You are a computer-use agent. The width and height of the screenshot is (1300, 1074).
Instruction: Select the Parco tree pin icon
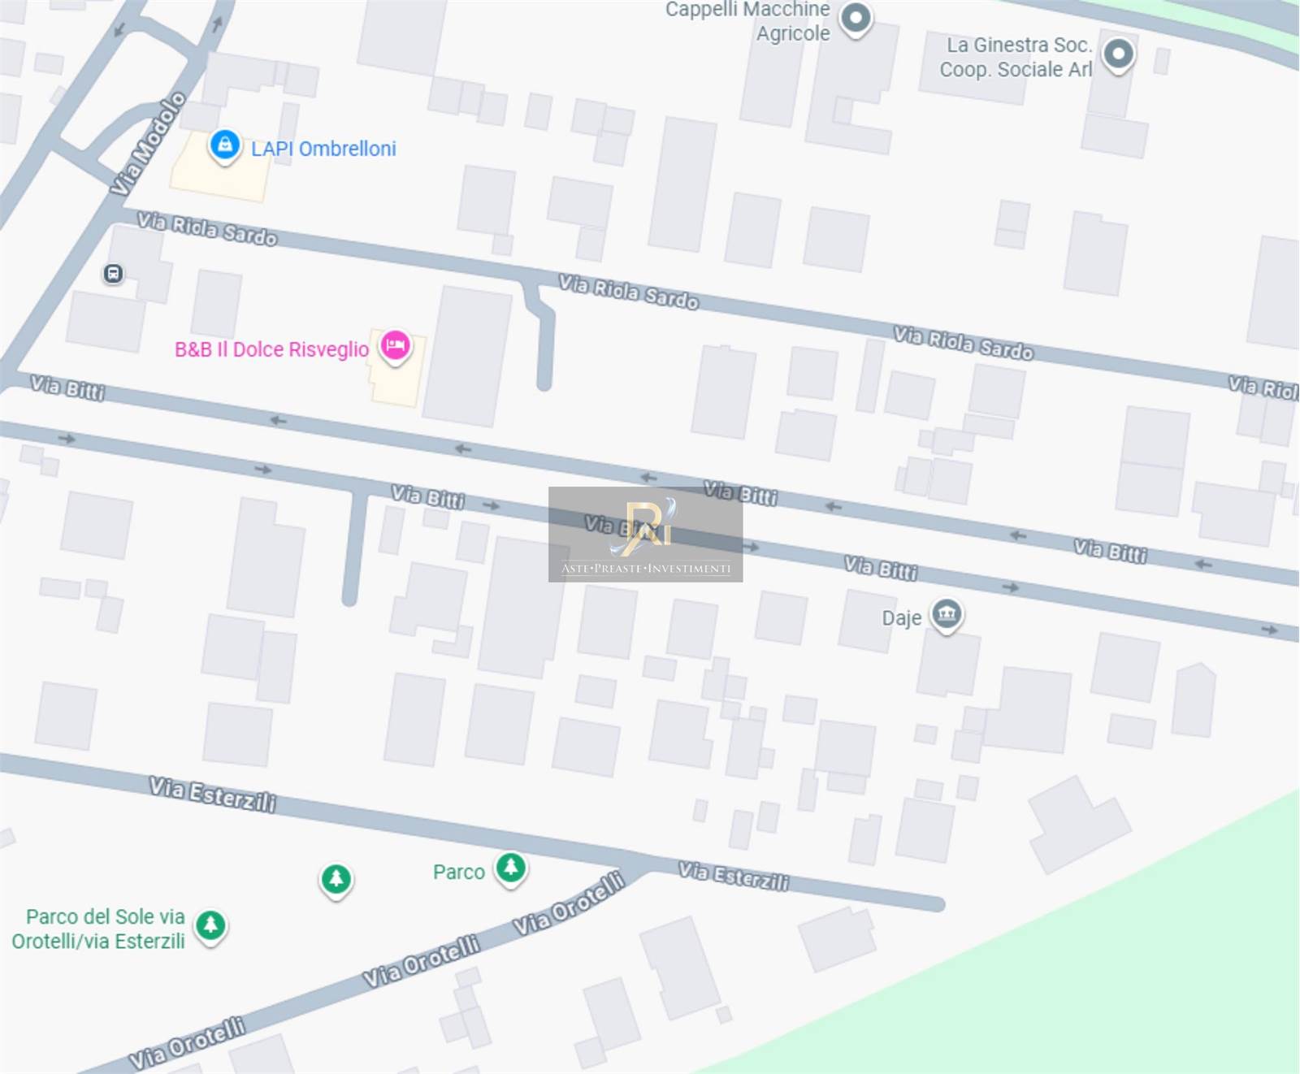click(511, 869)
